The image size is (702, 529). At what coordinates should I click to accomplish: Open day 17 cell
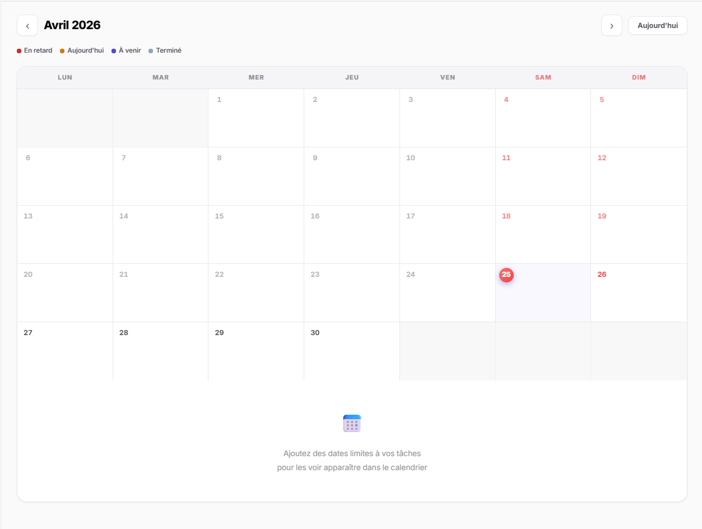click(448, 235)
